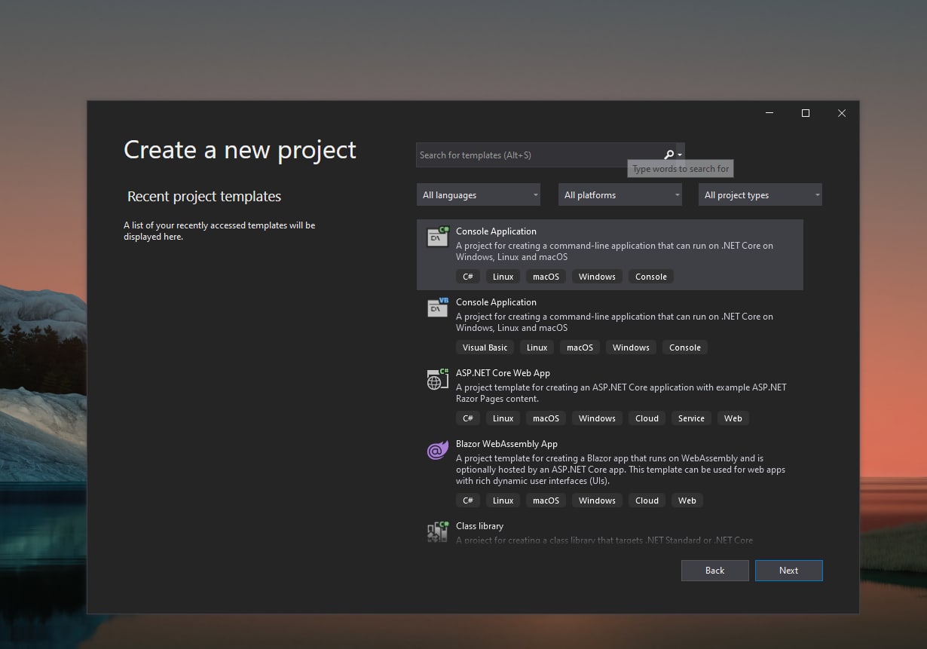Close the new project dialog
The width and height of the screenshot is (927, 649).
841,113
